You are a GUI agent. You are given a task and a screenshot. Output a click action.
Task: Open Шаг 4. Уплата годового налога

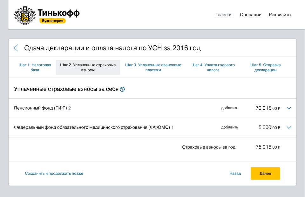(x=213, y=67)
